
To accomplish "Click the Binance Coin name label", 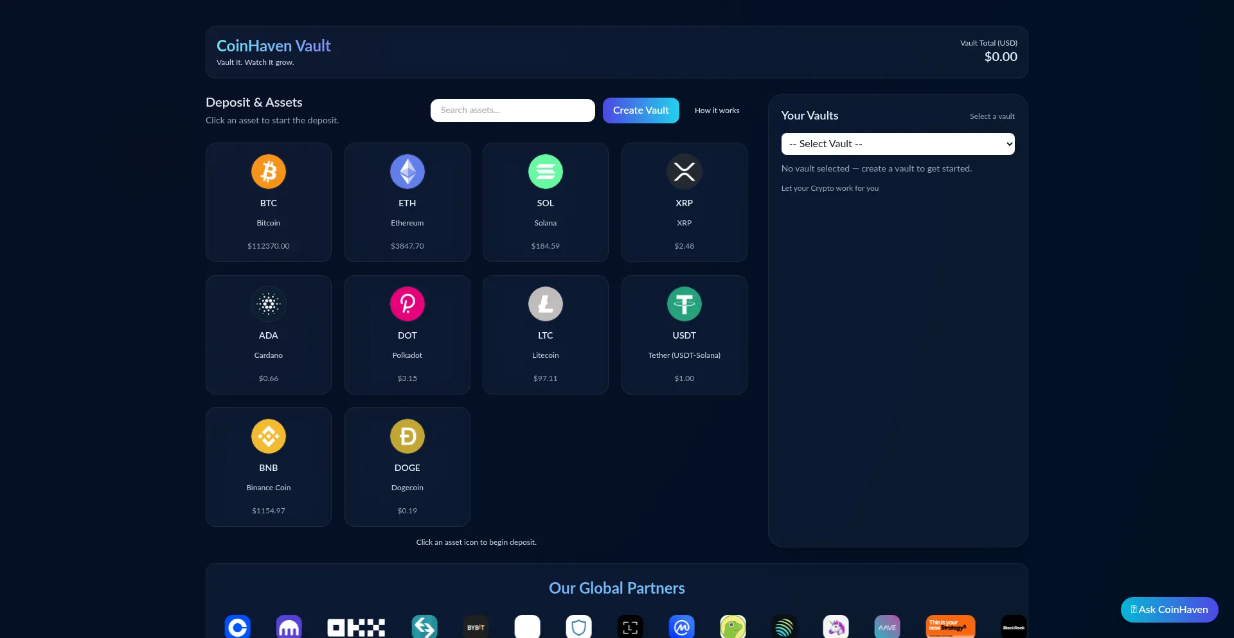I will 269,488.
